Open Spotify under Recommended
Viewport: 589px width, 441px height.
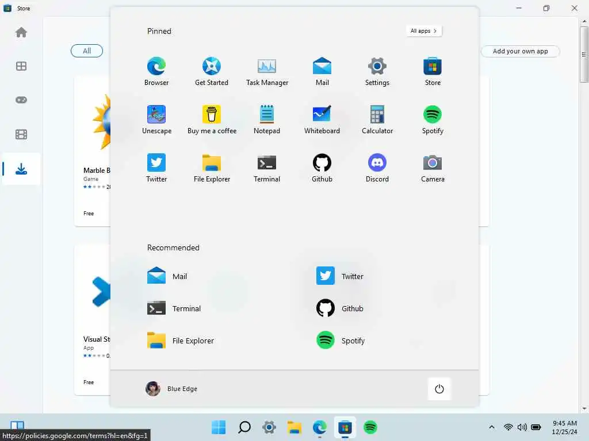[341, 341]
